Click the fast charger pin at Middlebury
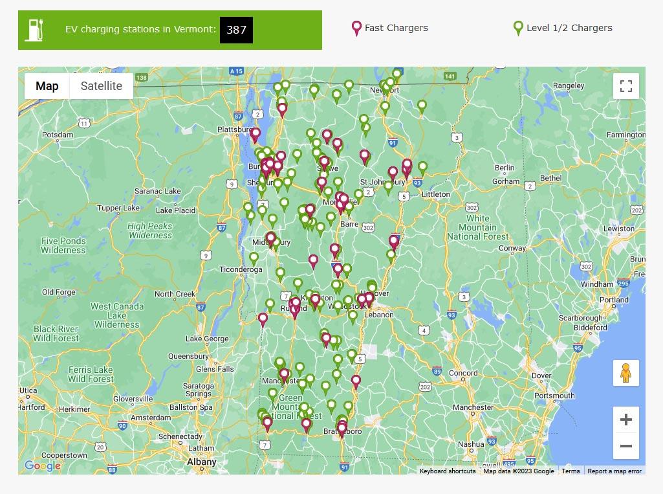Viewport: 663px width, 494px height. point(271,238)
